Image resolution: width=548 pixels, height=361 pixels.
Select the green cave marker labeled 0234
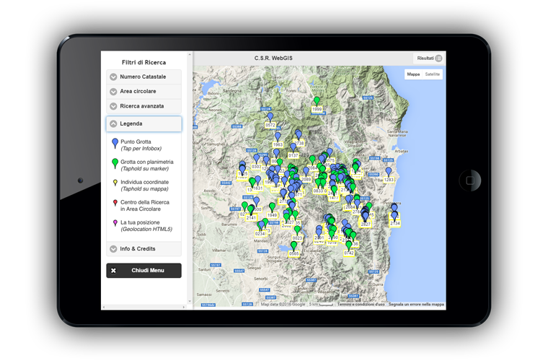(260, 225)
